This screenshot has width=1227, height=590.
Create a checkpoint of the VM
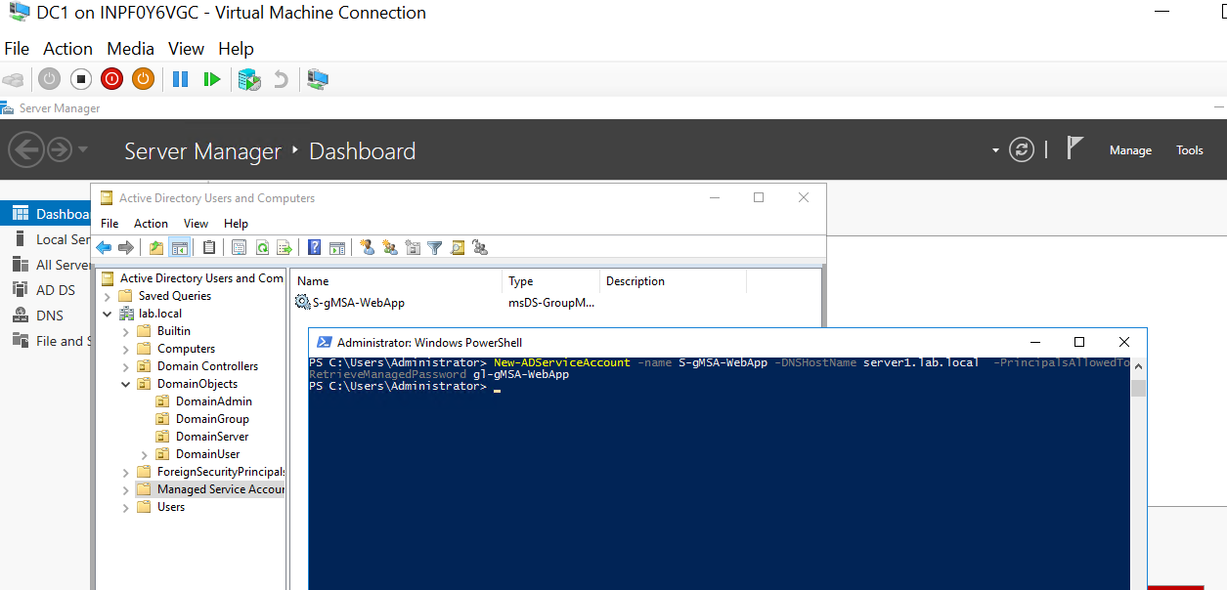tap(249, 79)
